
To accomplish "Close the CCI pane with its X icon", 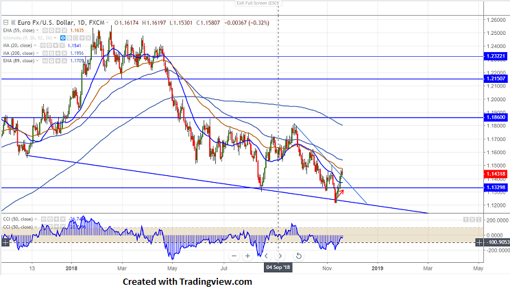I will point(472,220).
